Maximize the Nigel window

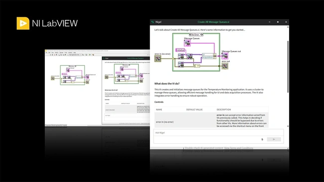(278, 22)
